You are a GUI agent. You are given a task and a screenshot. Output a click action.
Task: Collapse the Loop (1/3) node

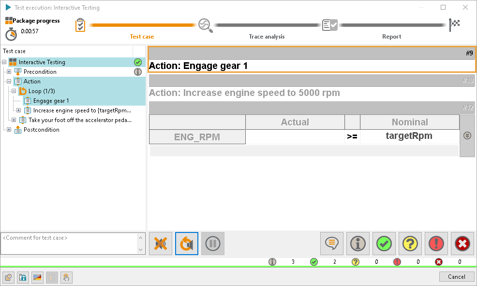[14, 91]
